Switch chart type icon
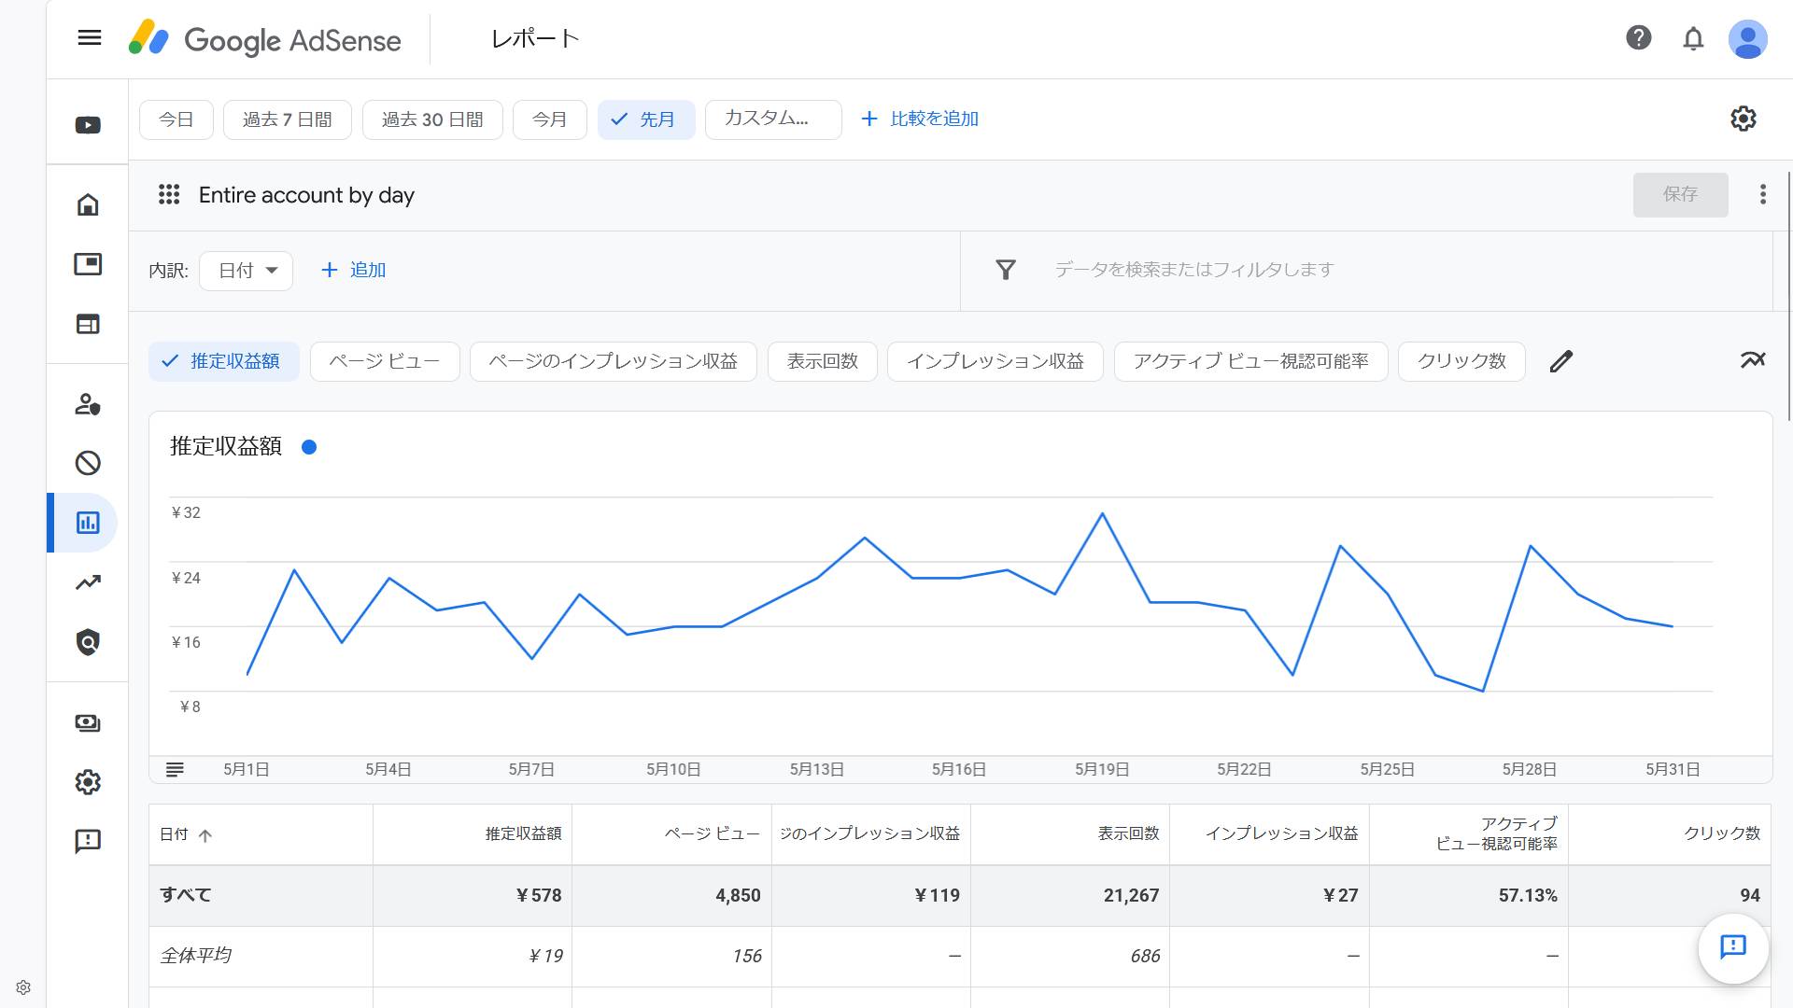1793x1008 pixels. pos(1753,359)
